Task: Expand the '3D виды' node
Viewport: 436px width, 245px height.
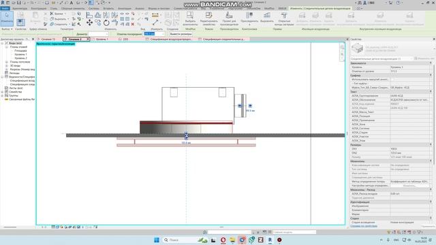Action: pos(7,66)
